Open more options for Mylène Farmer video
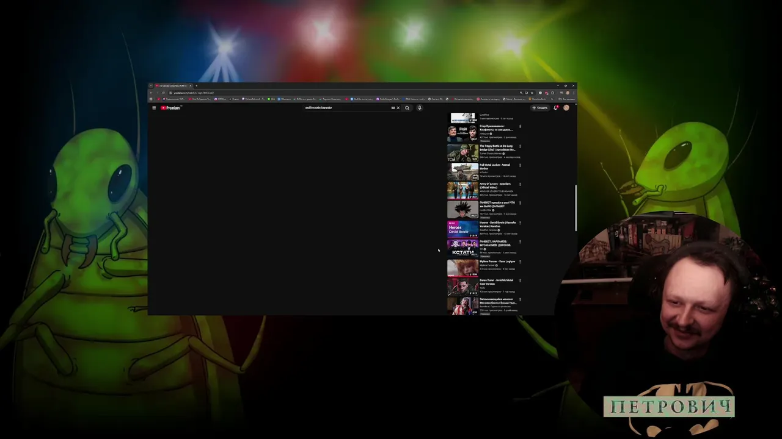The height and width of the screenshot is (439, 782). (x=520, y=262)
